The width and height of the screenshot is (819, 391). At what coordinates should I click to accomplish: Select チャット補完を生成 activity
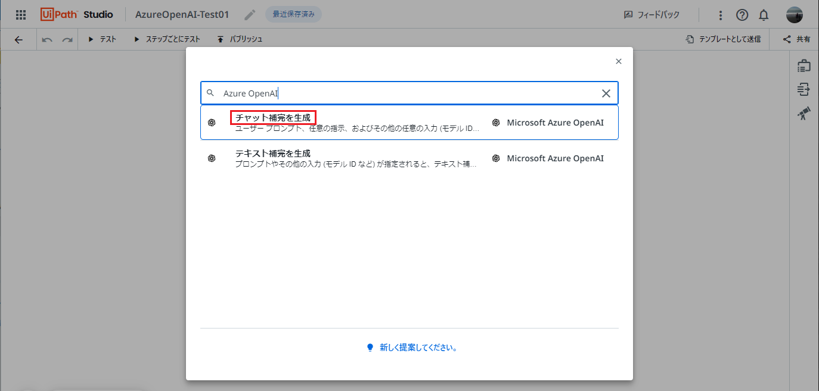409,123
